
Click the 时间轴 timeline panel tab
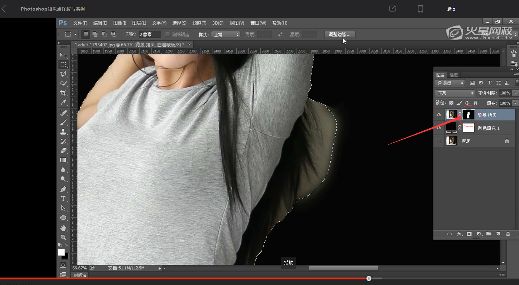click(x=80, y=275)
